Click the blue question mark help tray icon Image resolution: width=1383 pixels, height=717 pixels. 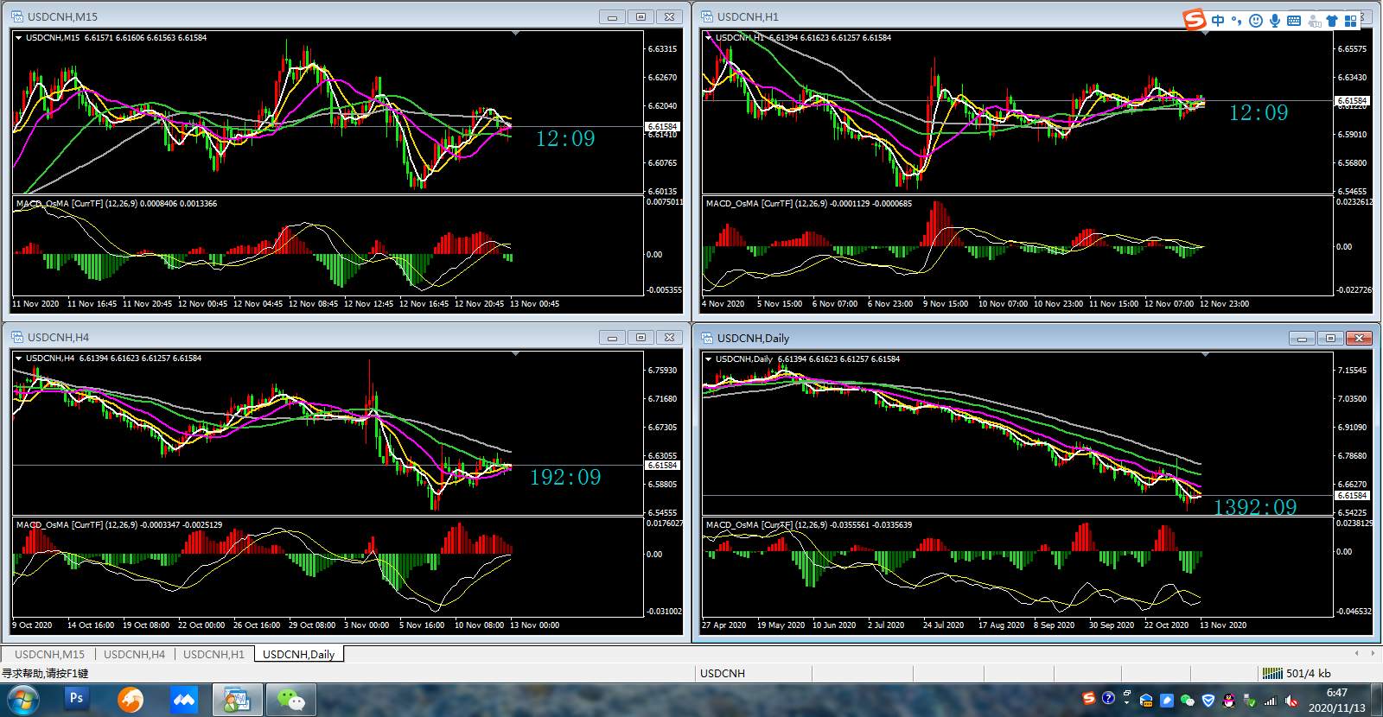tap(1108, 699)
